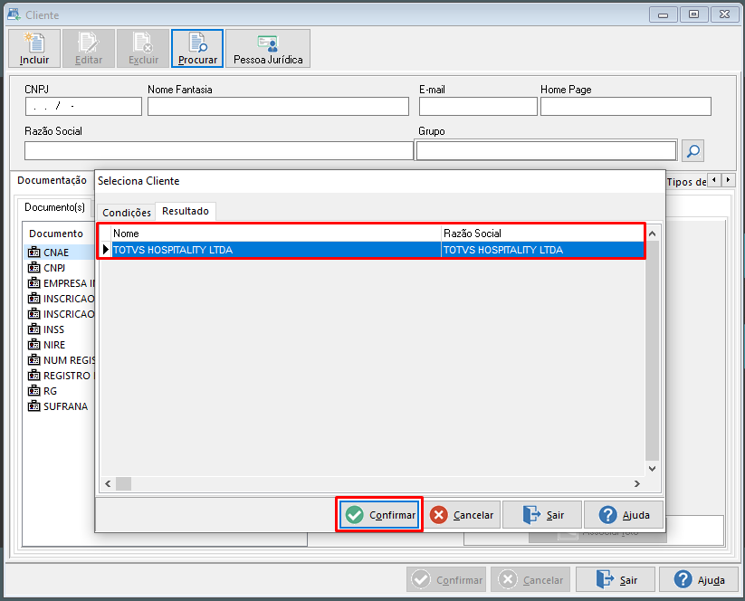Click the Home Page input field
This screenshot has height=601, width=745.
[626, 107]
